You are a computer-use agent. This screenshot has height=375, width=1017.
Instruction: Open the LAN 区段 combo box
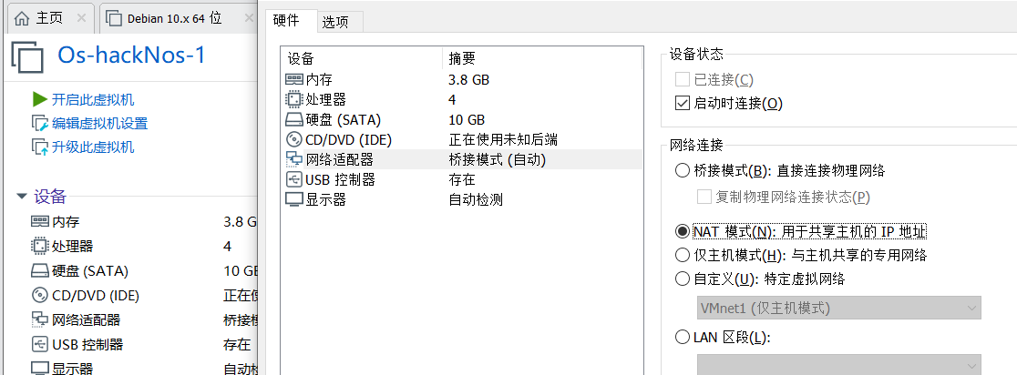(838, 364)
